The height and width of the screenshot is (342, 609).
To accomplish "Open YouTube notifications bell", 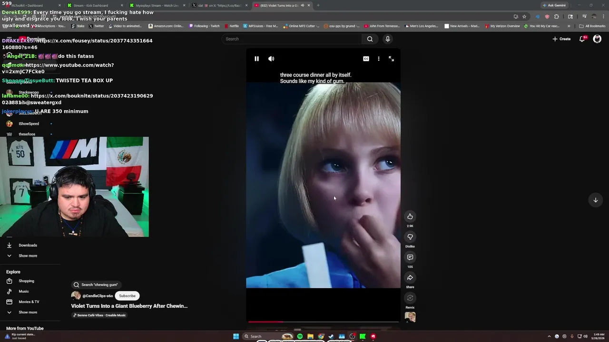I will (582, 39).
